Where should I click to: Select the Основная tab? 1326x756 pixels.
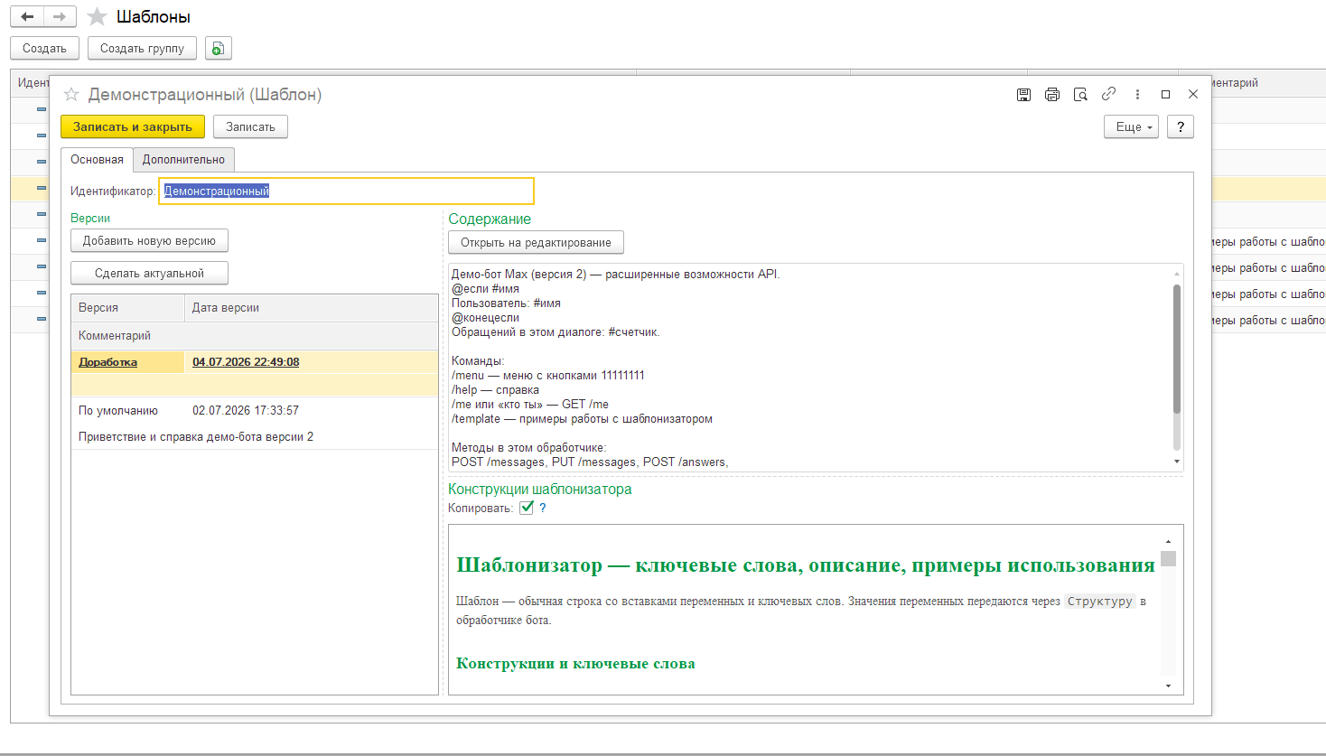point(97,160)
